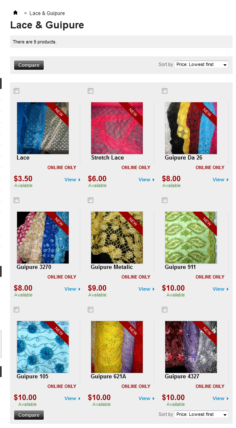Open the Guipure 621A product name
The image size is (236, 428).
point(108,376)
